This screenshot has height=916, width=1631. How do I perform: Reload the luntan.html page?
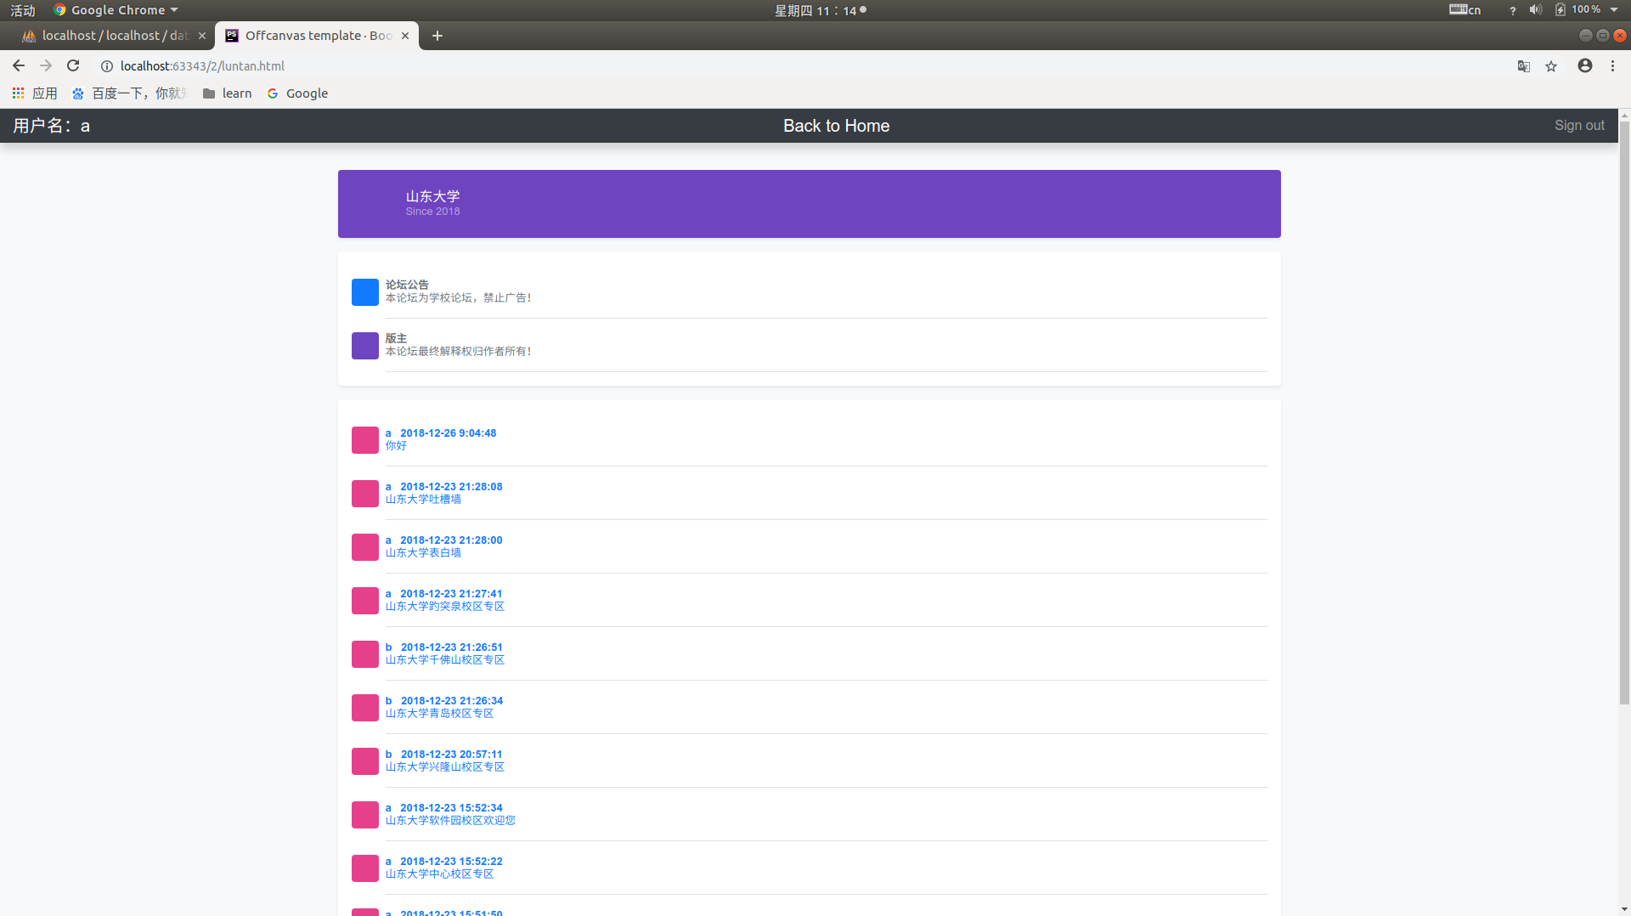(73, 65)
